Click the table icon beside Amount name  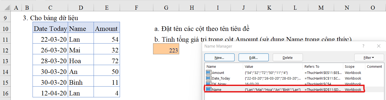click(208, 73)
